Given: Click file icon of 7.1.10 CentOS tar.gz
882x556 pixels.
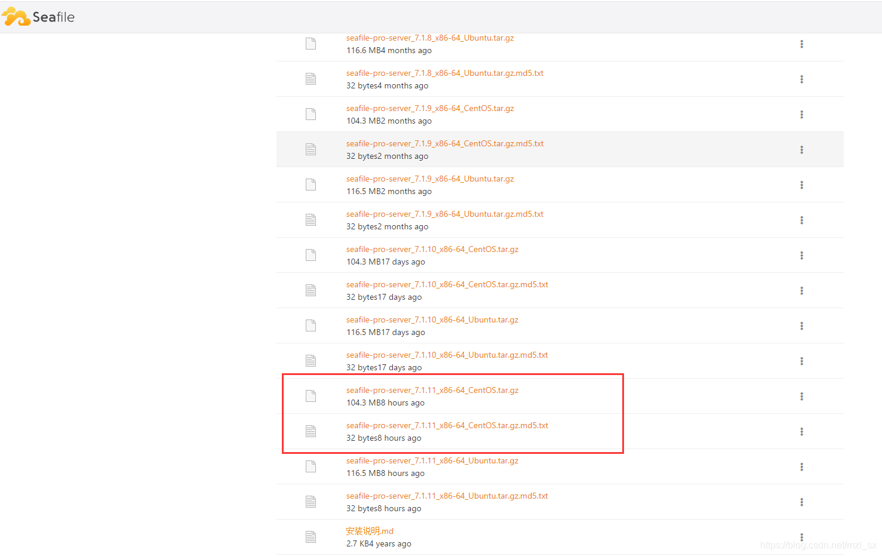Looking at the screenshot, I should [x=311, y=255].
